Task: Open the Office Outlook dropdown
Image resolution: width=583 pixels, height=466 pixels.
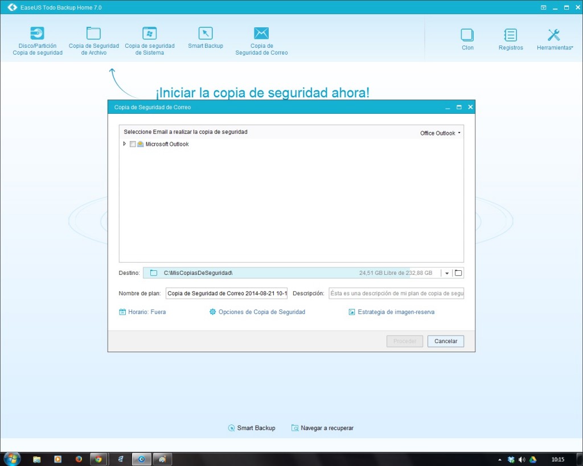Action: click(440, 133)
